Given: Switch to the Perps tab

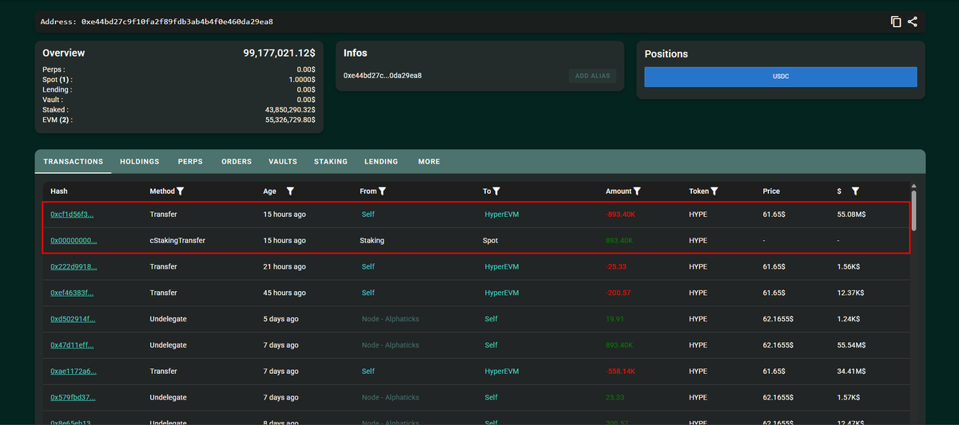Looking at the screenshot, I should (190, 162).
